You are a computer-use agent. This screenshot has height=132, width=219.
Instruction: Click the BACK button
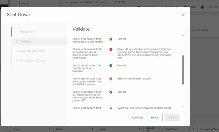pos(155,117)
